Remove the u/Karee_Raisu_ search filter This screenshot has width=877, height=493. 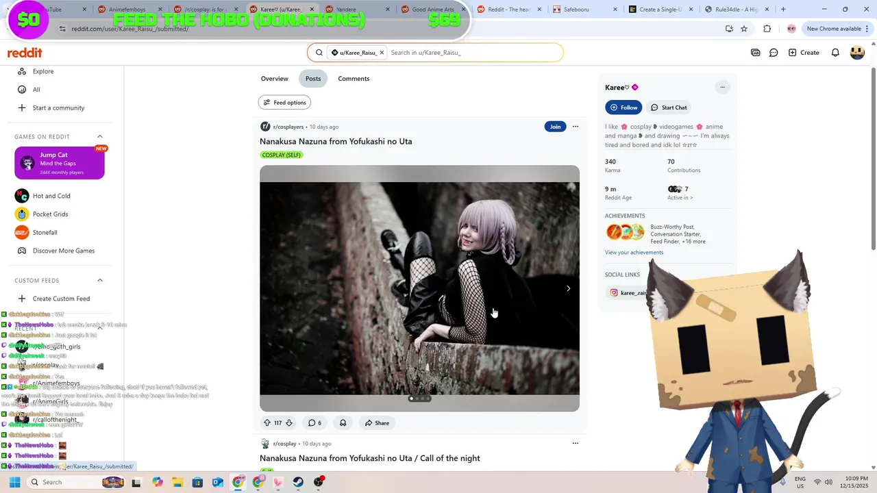point(382,53)
